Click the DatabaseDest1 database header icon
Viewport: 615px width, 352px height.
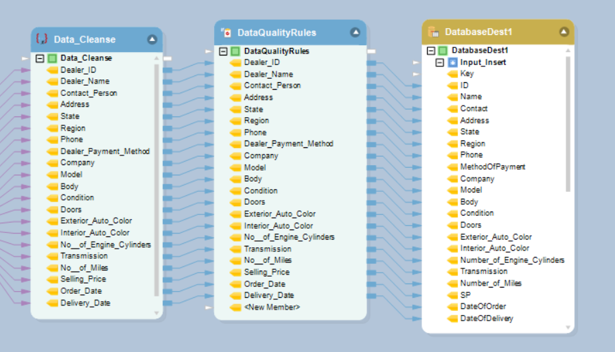433,32
